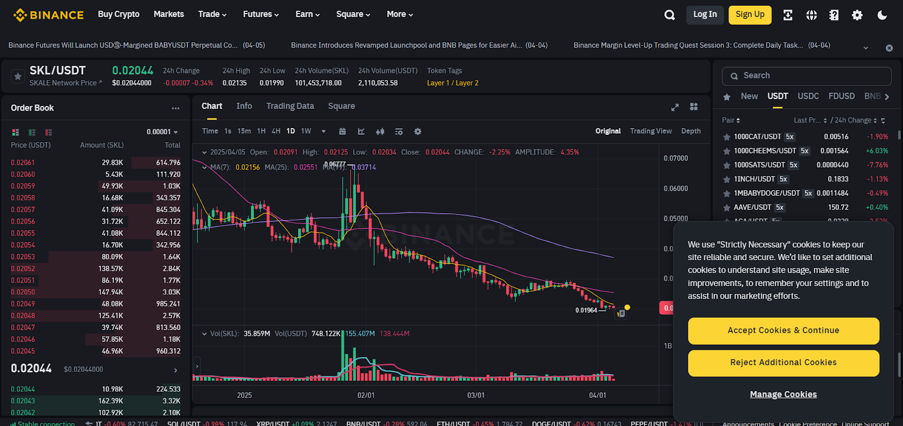The width and height of the screenshot is (903, 426).
Task: Click the Sign Up button
Action: pos(750,15)
